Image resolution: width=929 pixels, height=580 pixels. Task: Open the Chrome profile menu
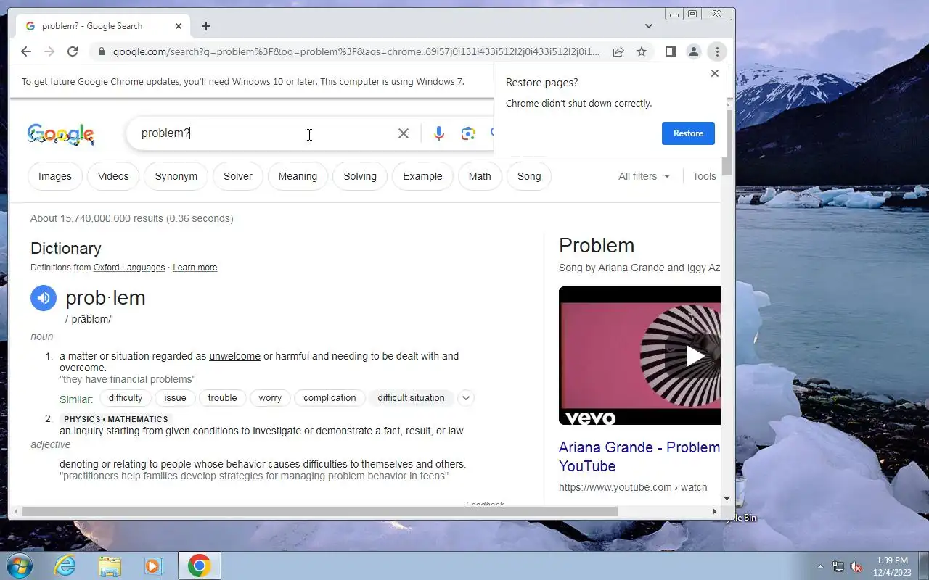click(694, 51)
